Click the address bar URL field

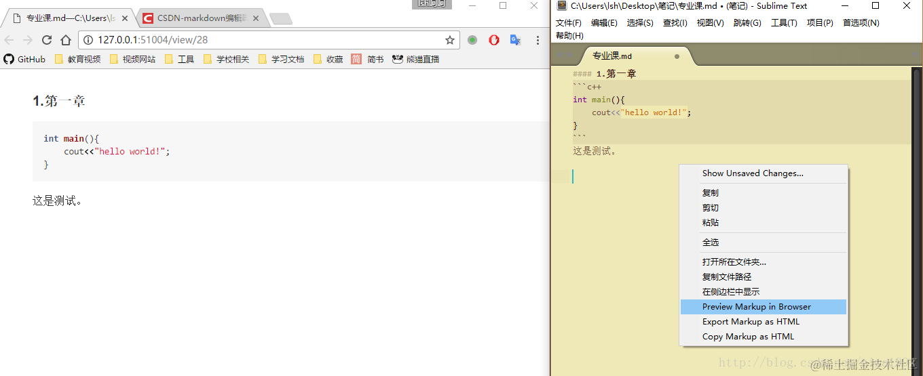point(268,40)
